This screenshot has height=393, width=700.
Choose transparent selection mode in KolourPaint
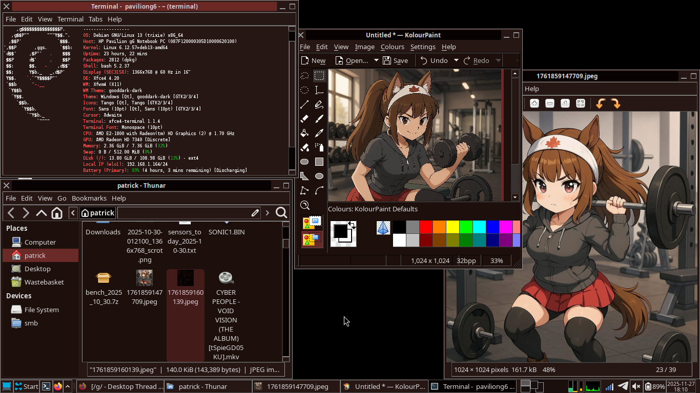coord(313,239)
